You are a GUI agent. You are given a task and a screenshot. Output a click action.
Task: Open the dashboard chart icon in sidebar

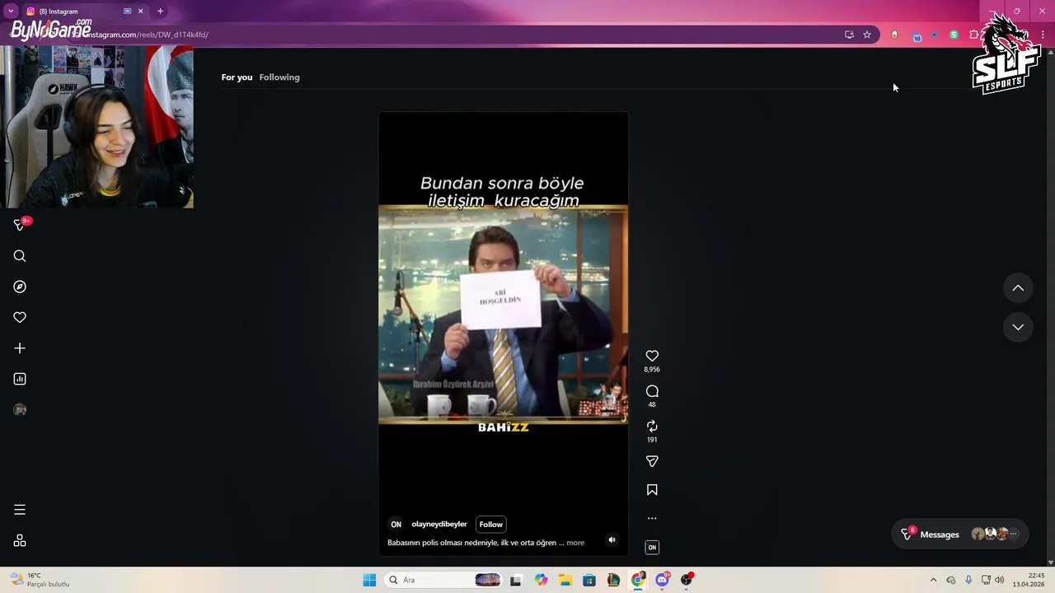[x=20, y=379]
